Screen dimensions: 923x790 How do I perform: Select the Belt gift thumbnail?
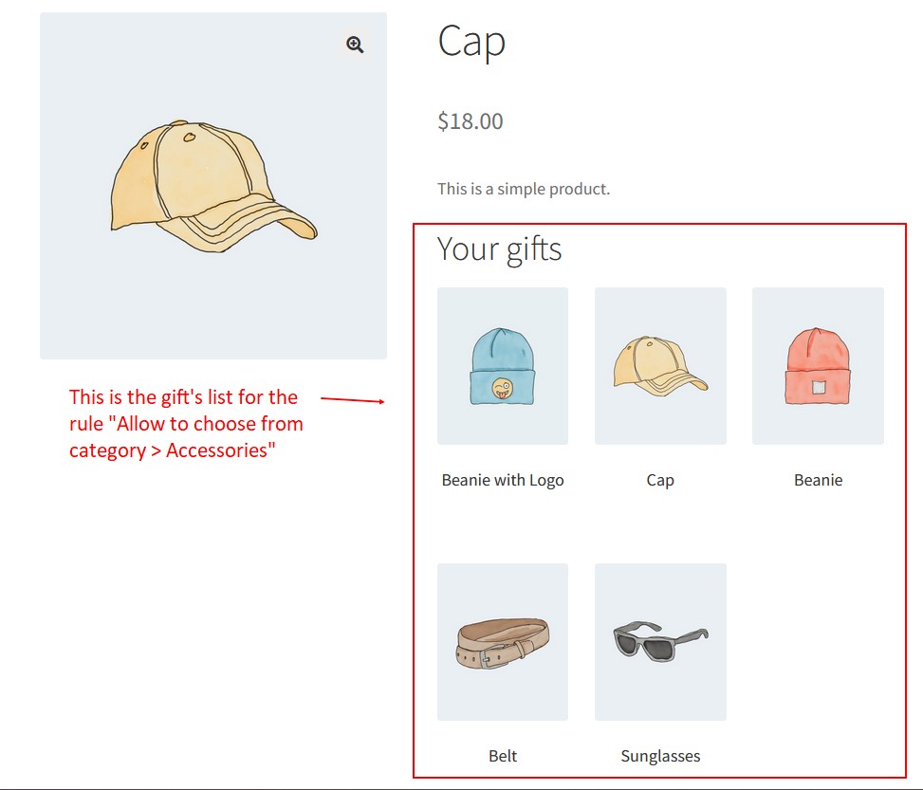coord(503,642)
